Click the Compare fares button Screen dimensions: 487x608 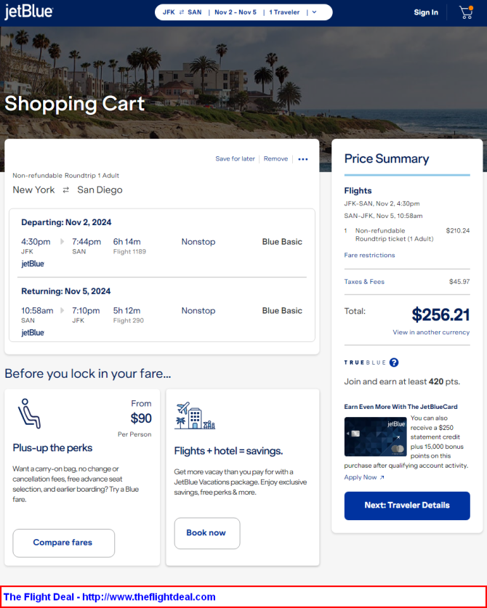(64, 543)
